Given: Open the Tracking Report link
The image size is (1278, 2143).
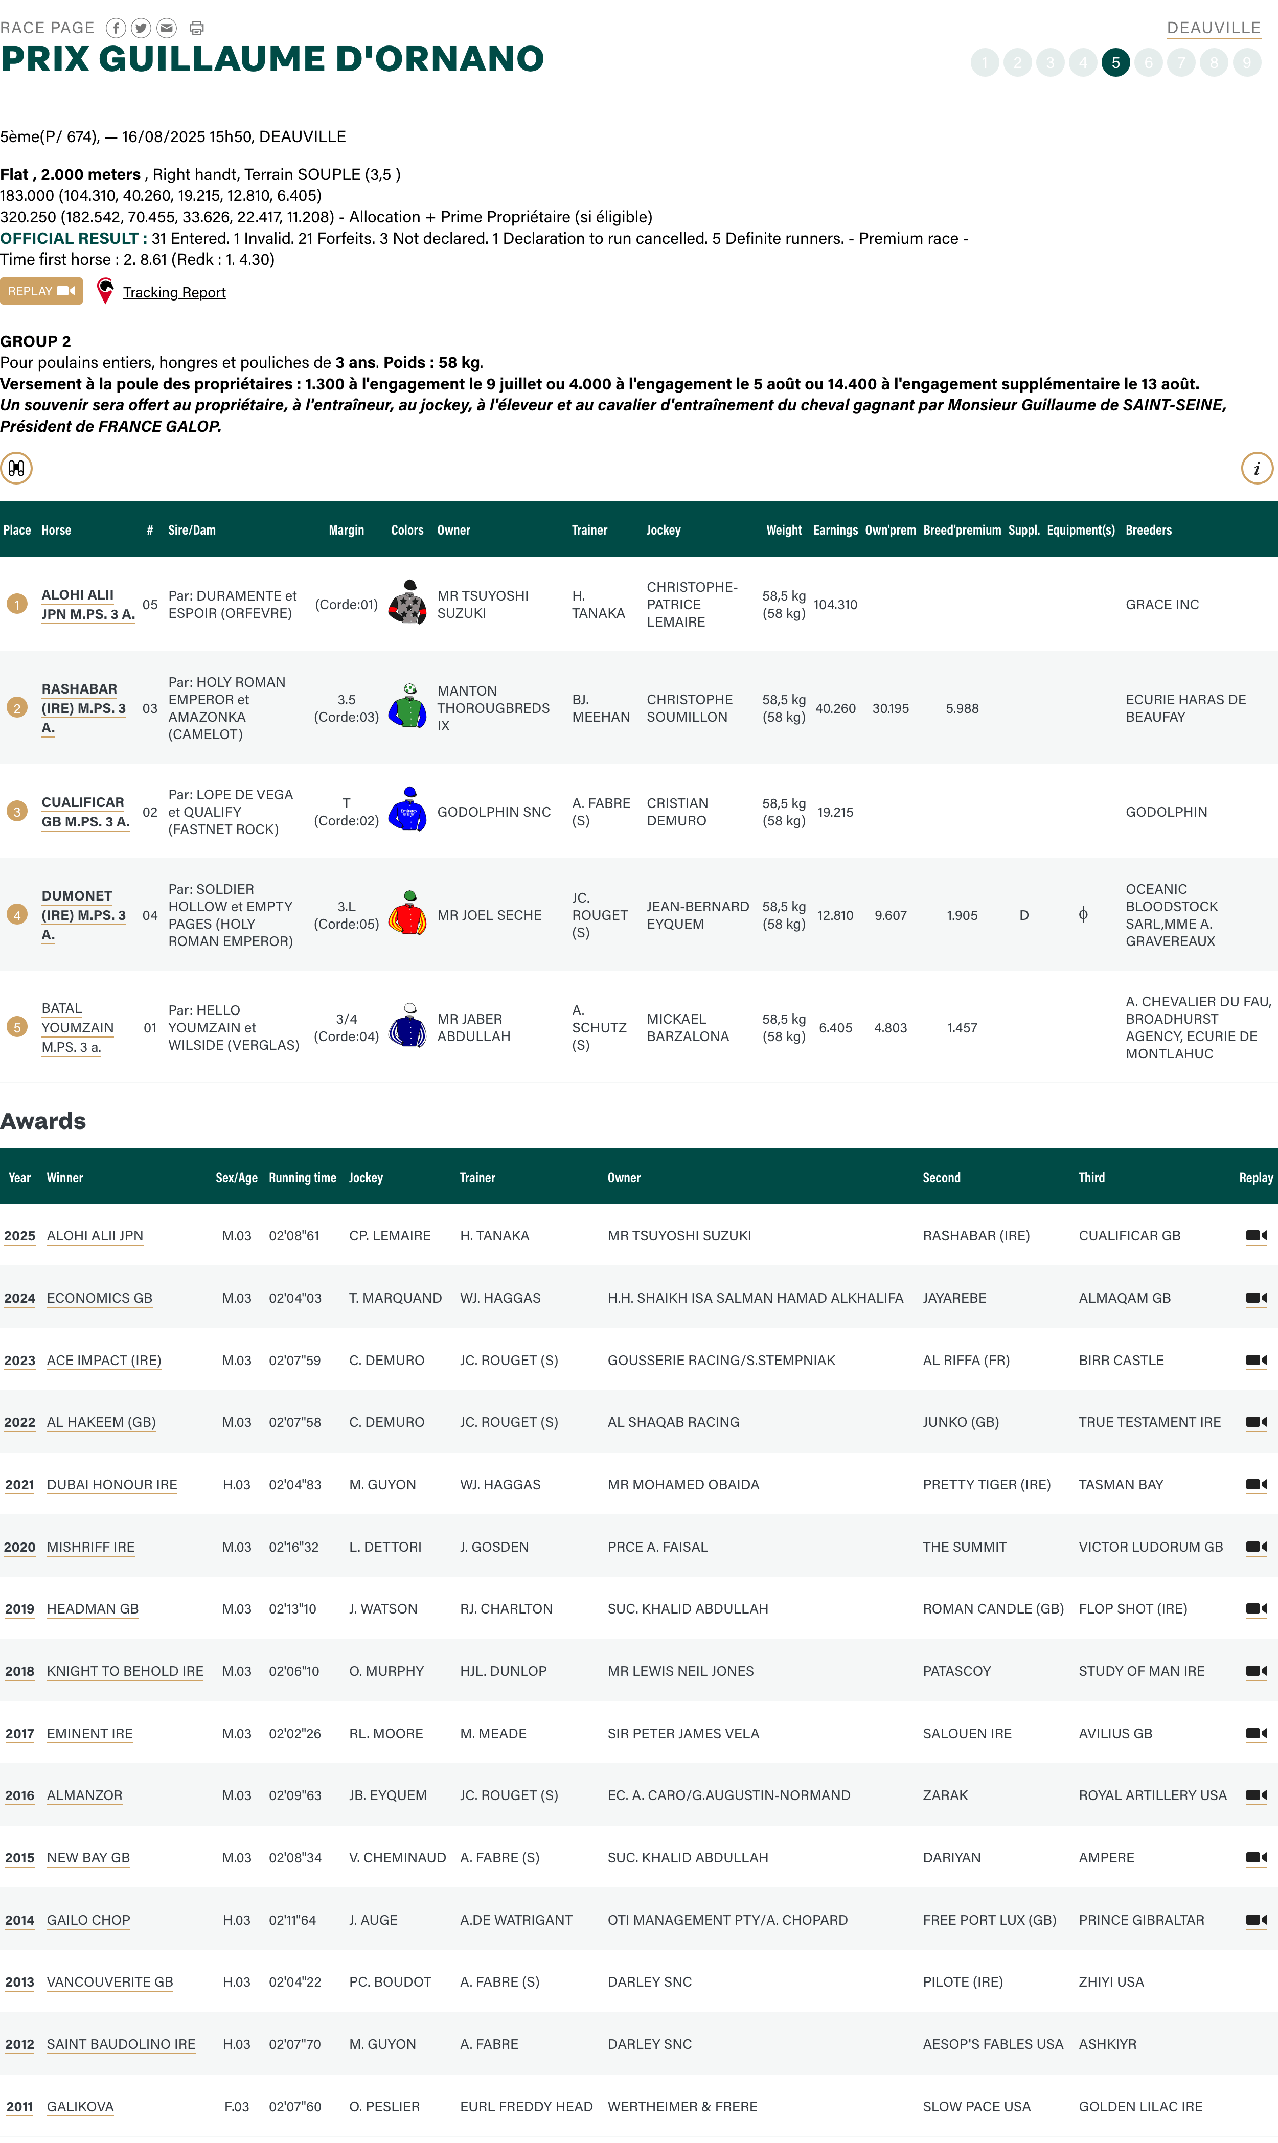Looking at the screenshot, I should (x=174, y=293).
